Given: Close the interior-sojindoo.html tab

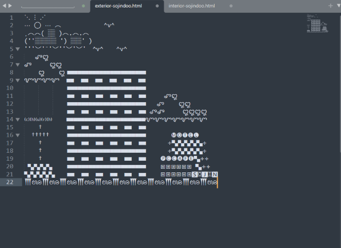Looking at the screenshot, I should tap(231, 6).
